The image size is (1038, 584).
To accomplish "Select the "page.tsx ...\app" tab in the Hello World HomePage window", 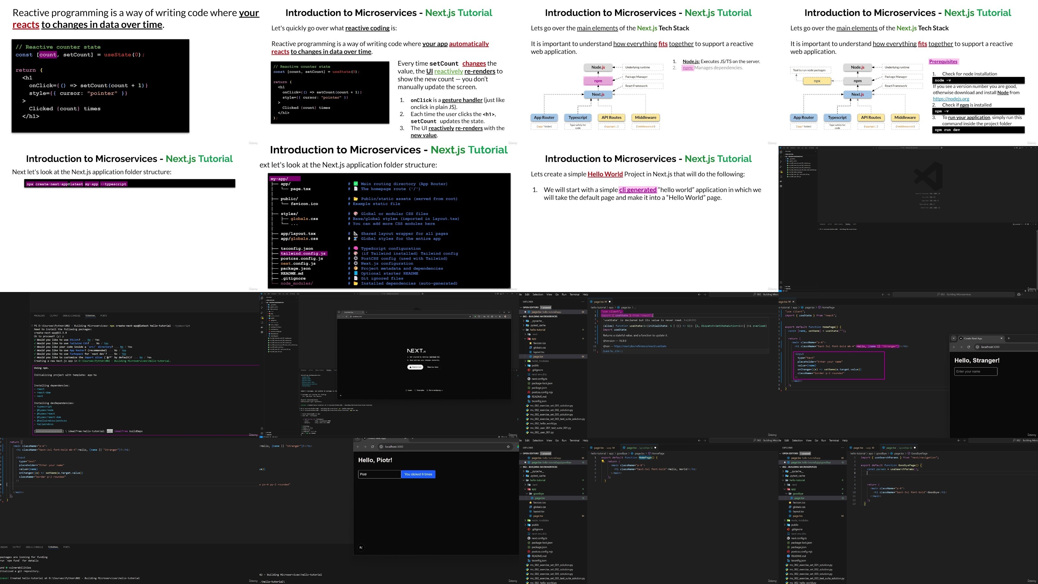I will point(604,448).
